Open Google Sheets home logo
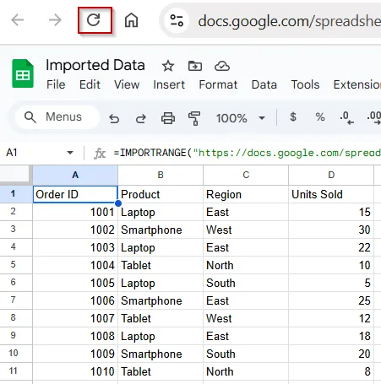Screen dimensions: 381x384 pyautogui.click(x=23, y=73)
